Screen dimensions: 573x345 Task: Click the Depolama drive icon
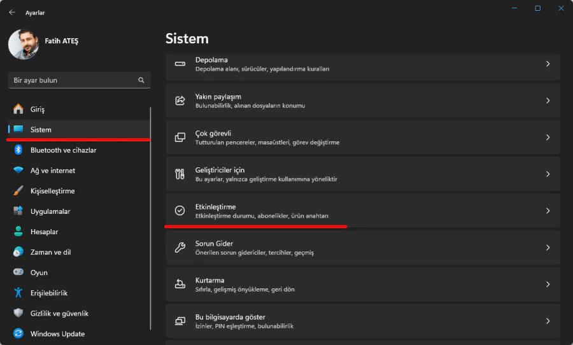tap(180, 64)
